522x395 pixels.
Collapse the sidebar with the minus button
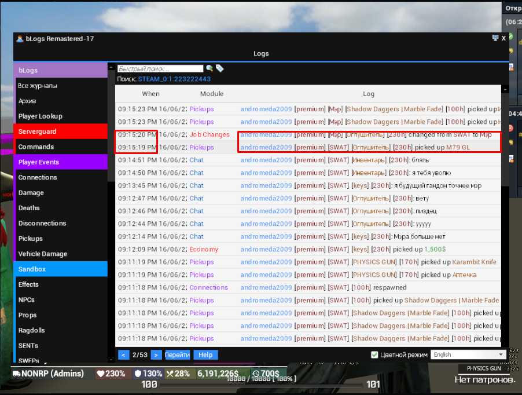(x=111, y=68)
